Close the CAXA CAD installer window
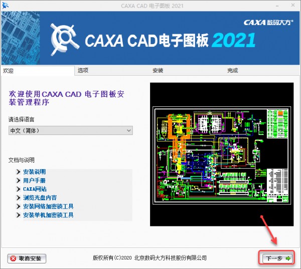Image resolution: width=301 pixels, height=269 pixels. pos(290,6)
